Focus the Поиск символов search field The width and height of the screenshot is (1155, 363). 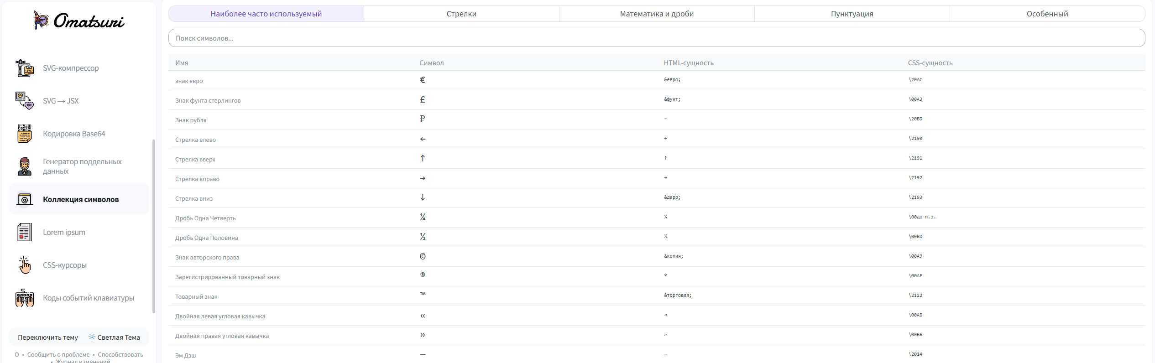(656, 38)
